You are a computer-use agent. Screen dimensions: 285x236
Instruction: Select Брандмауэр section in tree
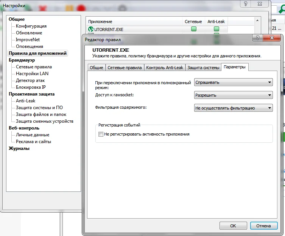[22, 60]
